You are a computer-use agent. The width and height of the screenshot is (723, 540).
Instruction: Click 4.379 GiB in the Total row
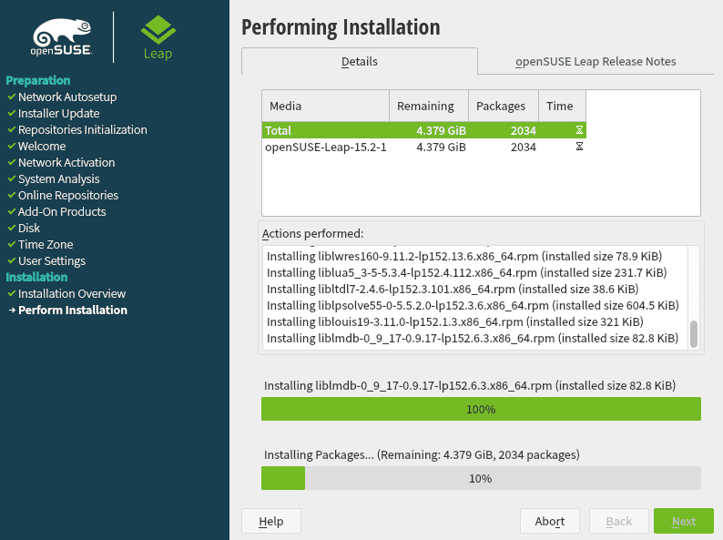[441, 130]
